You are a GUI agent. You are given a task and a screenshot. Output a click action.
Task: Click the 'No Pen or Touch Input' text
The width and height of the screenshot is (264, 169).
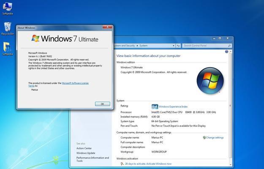[179, 126]
